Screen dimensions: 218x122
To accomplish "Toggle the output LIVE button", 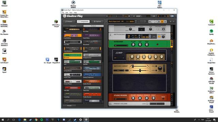I will tap(154, 16).
